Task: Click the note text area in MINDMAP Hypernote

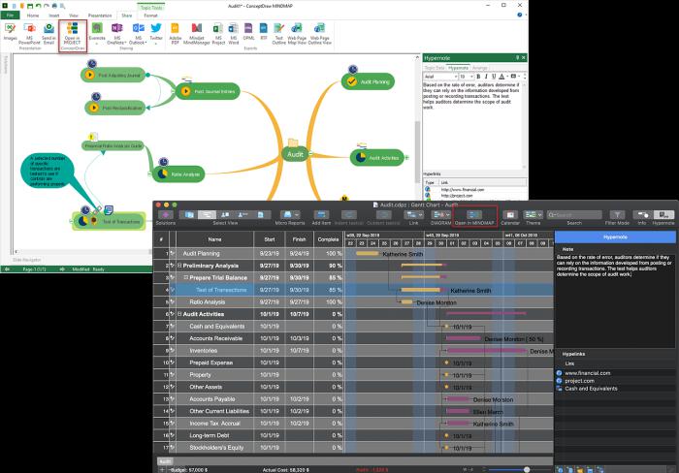Action: 474,125
